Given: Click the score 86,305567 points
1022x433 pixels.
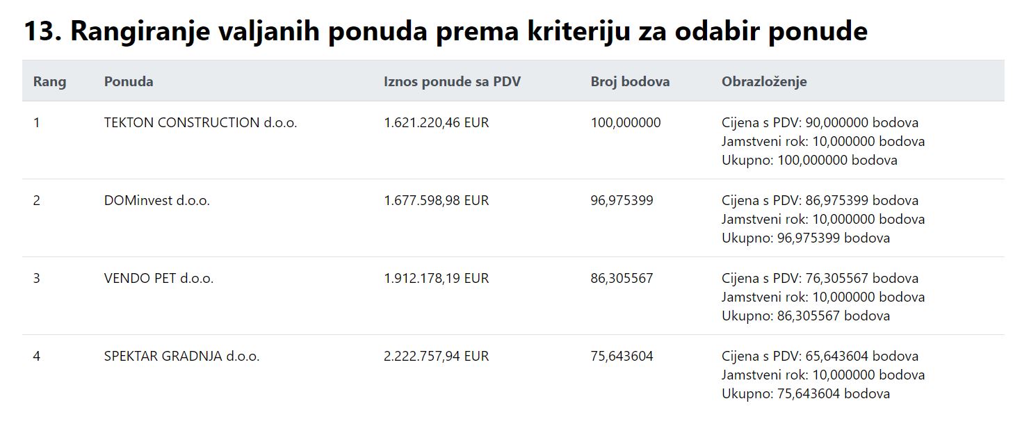Looking at the screenshot, I should (x=622, y=279).
